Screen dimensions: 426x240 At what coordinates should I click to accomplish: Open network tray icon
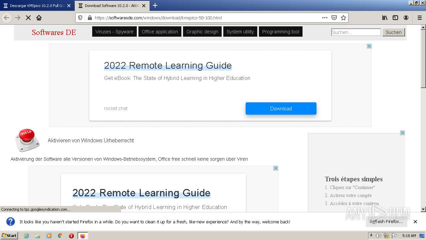[x=386, y=236]
